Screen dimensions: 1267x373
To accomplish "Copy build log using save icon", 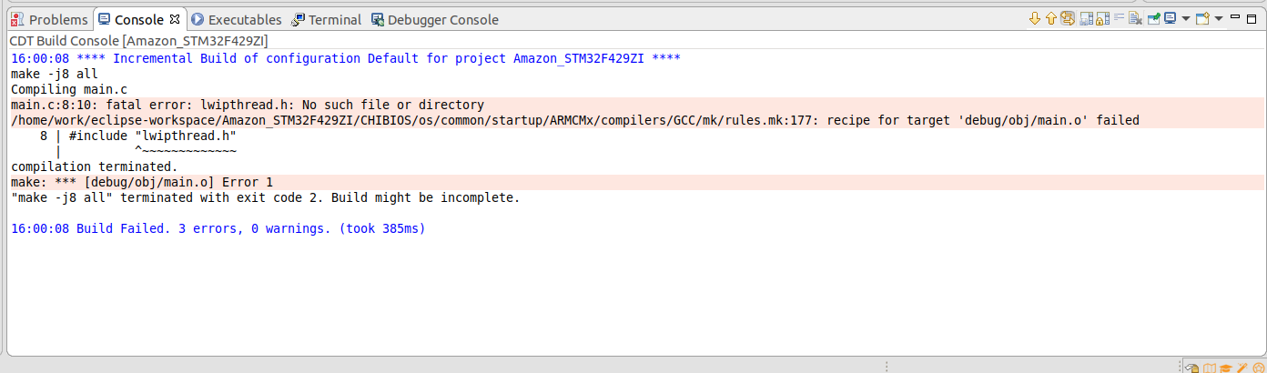I will tap(1086, 19).
